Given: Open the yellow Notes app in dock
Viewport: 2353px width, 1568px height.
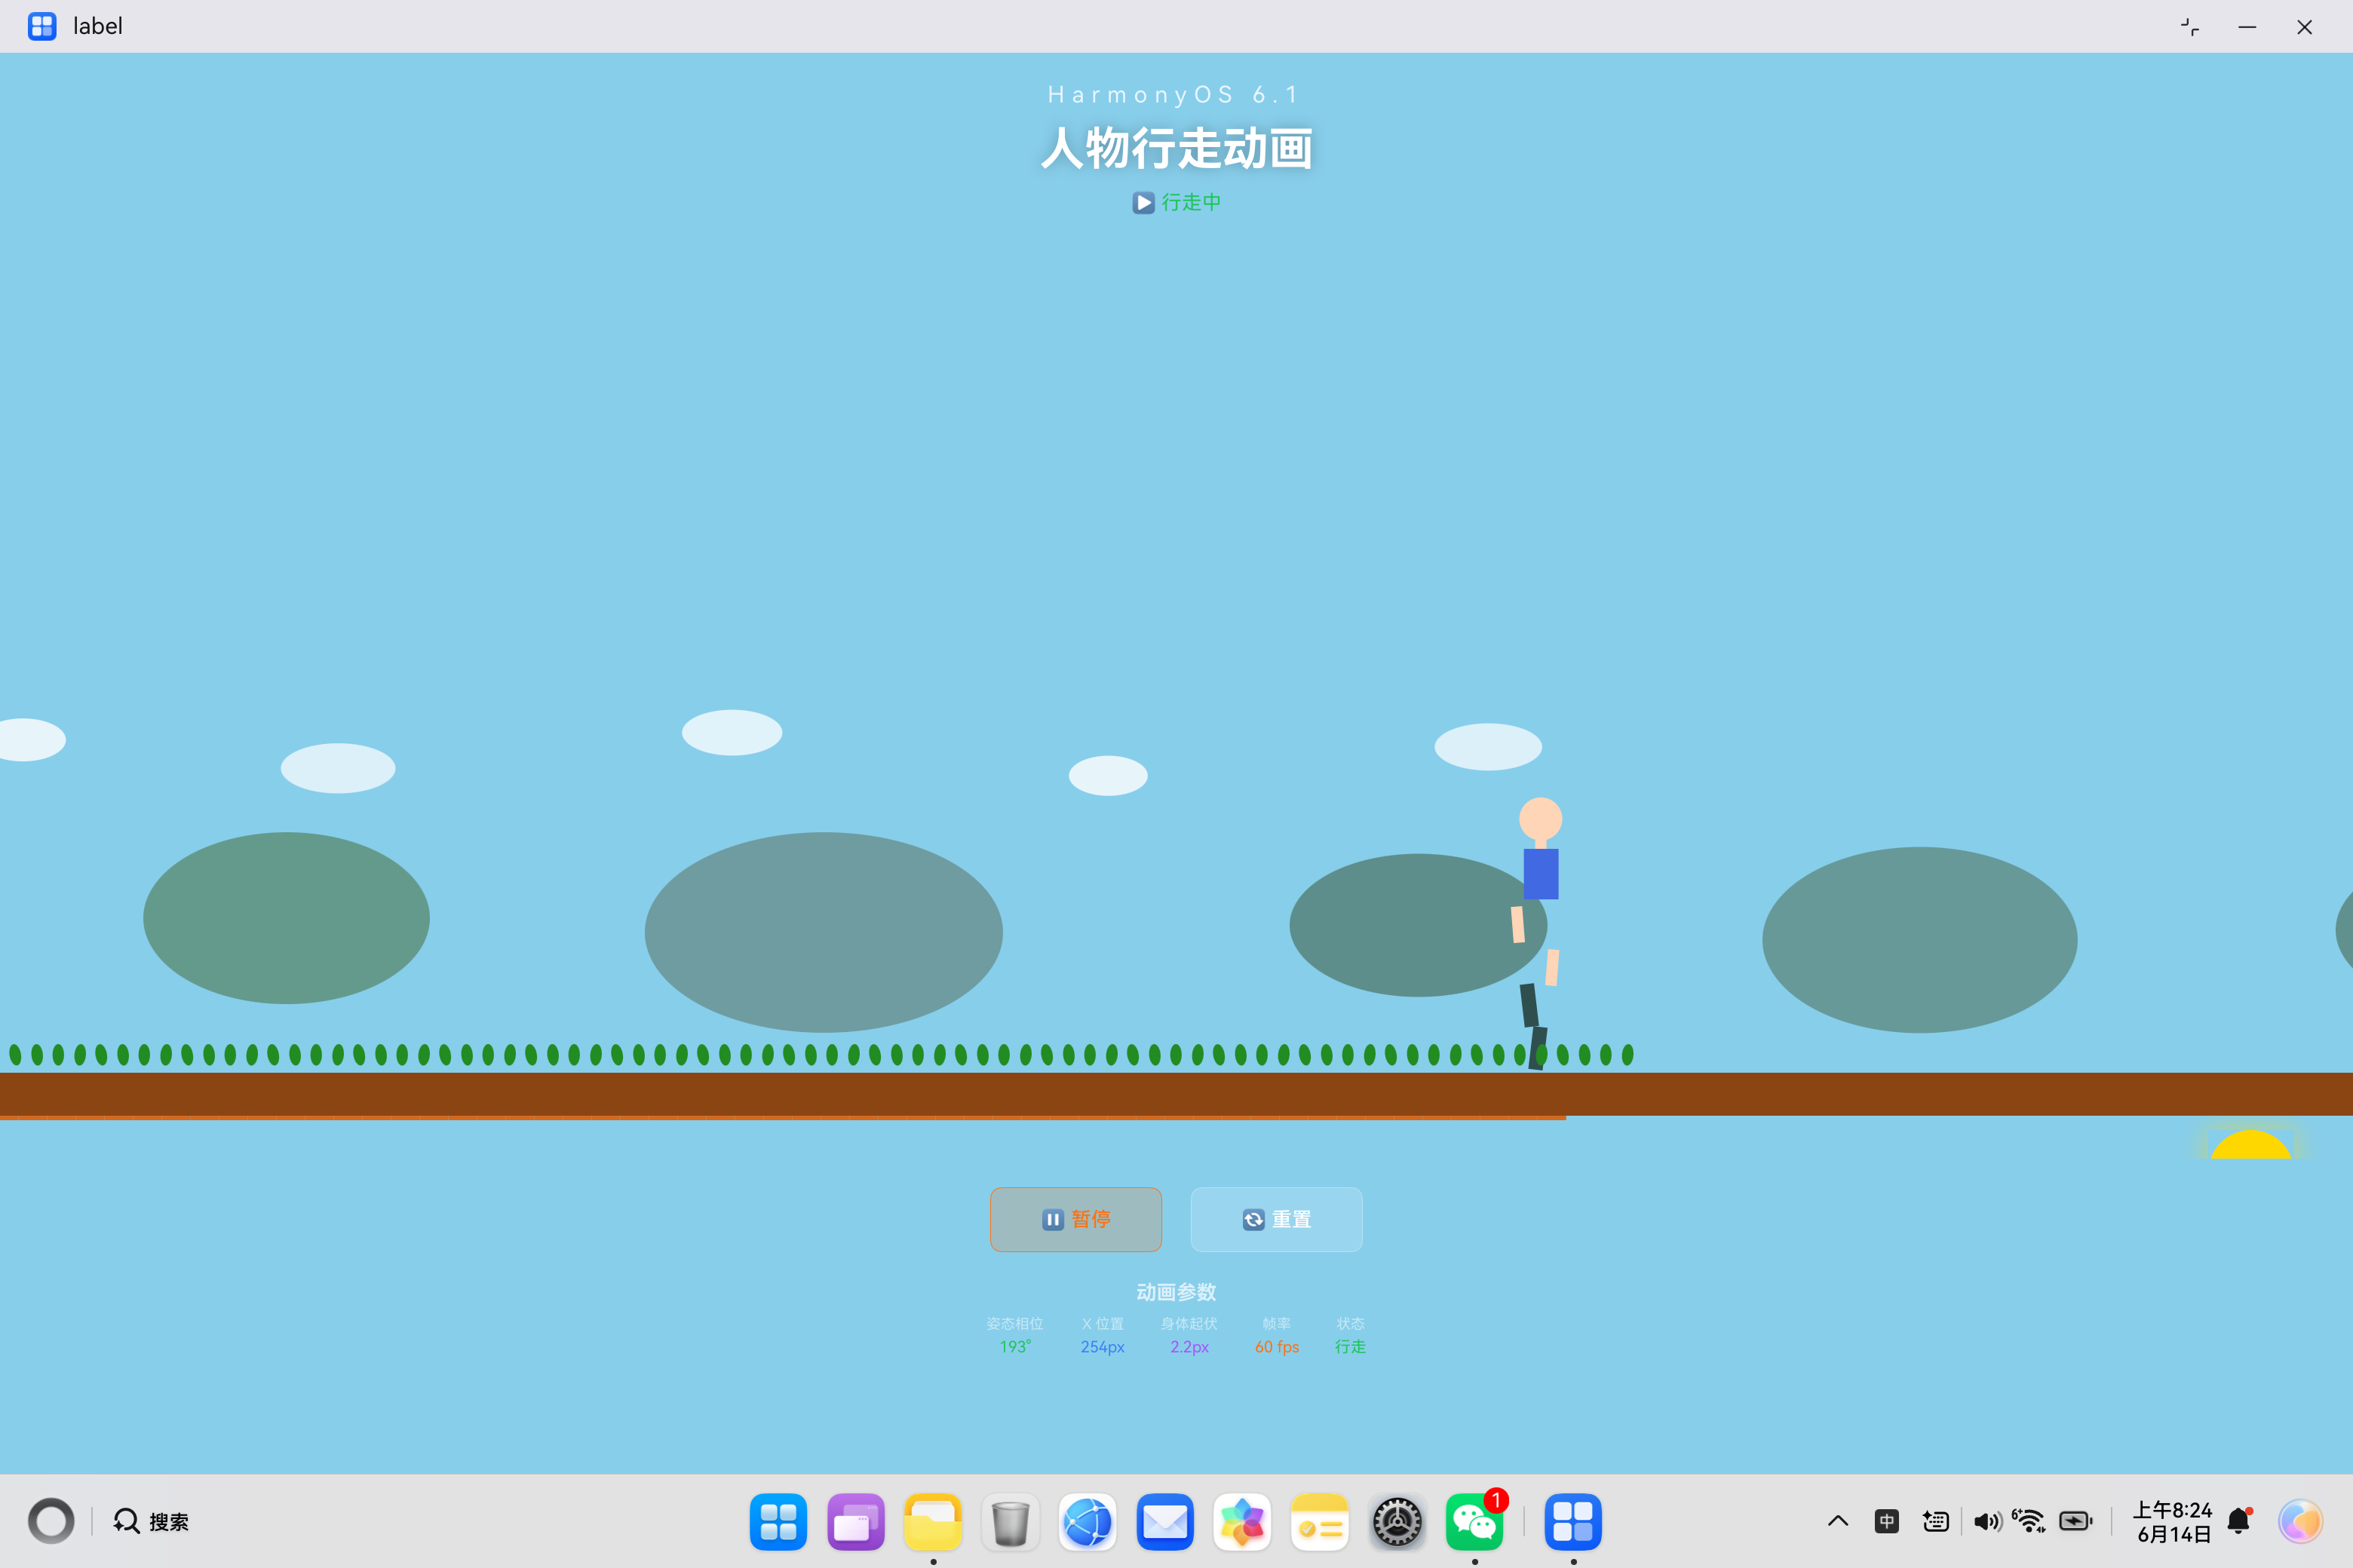Looking at the screenshot, I should point(1320,1522).
